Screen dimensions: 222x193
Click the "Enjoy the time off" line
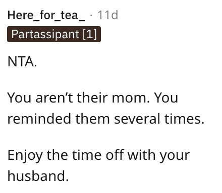99,155
